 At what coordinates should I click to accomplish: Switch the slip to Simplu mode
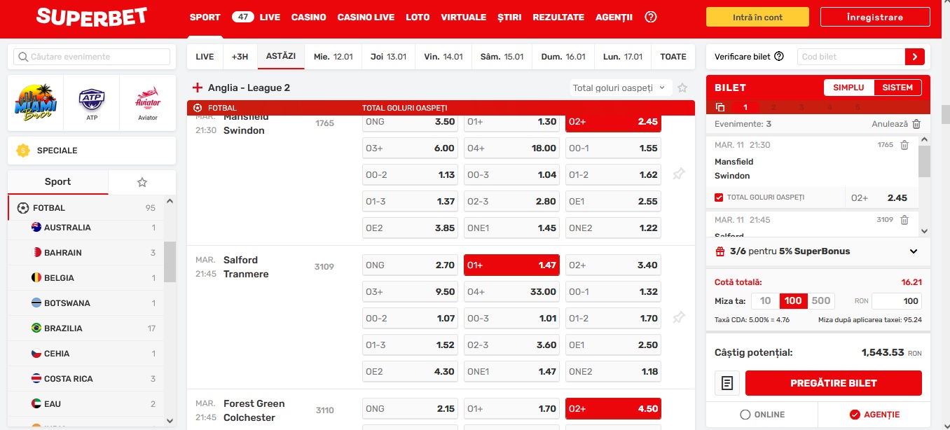coord(849,88)
